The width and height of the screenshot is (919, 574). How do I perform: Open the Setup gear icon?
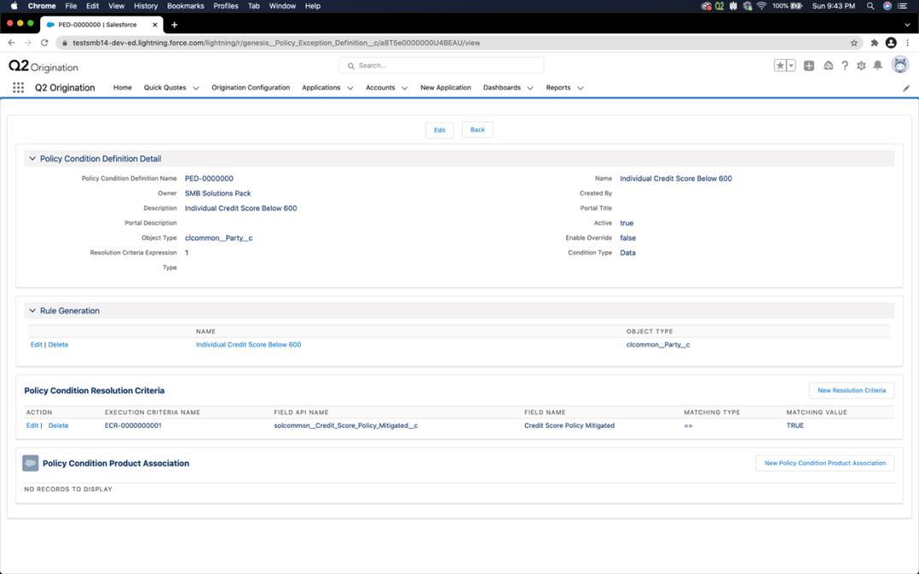click(x=861, y=66)
